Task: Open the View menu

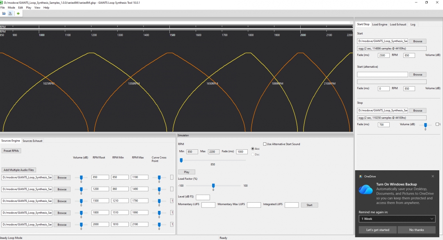Action: click(37, 8)
